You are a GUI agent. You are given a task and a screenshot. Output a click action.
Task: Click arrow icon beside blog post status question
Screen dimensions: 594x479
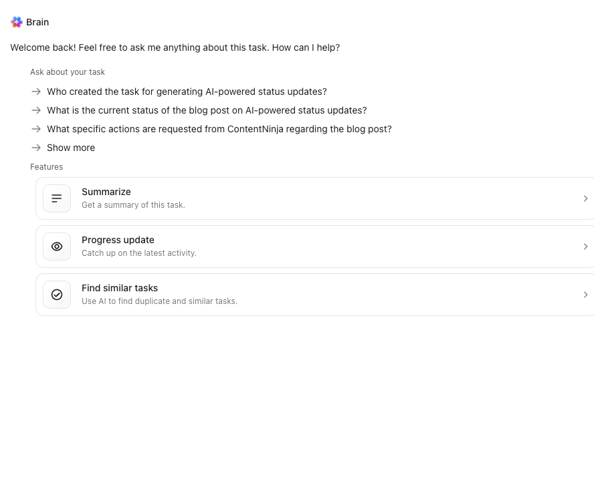click(36, 110)
